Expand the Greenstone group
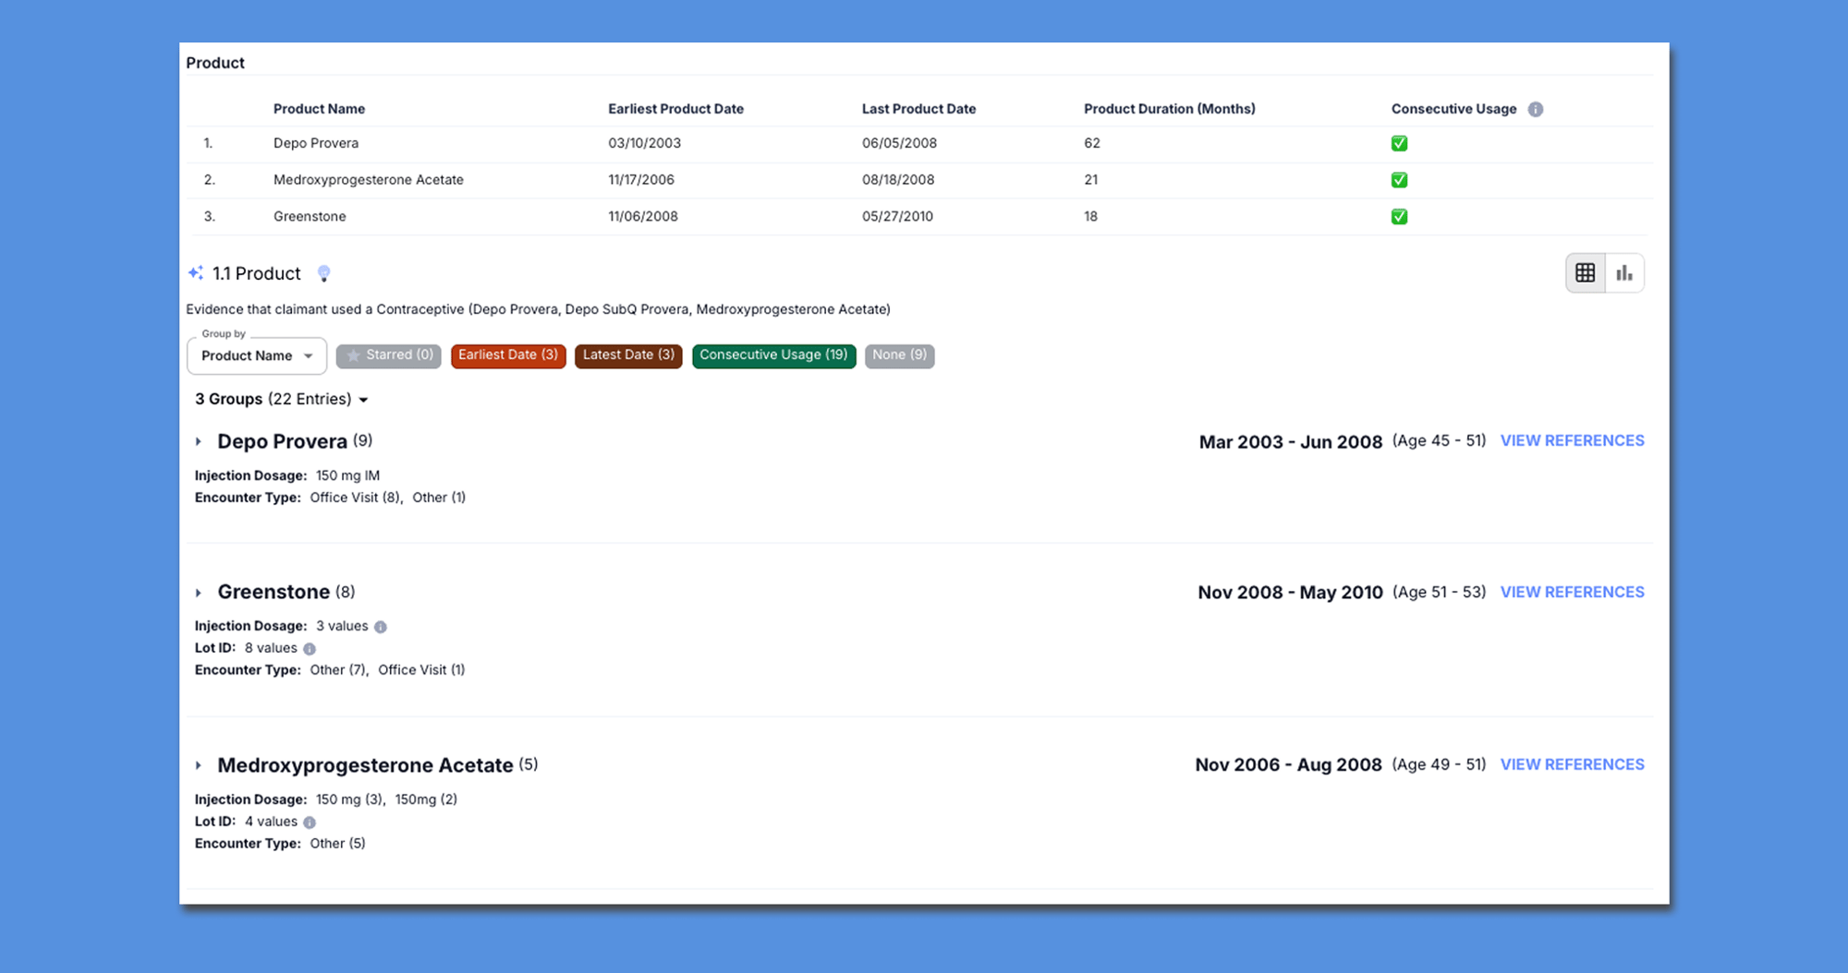This screenshot has width=1848, height=973. (x=198, y=593)
